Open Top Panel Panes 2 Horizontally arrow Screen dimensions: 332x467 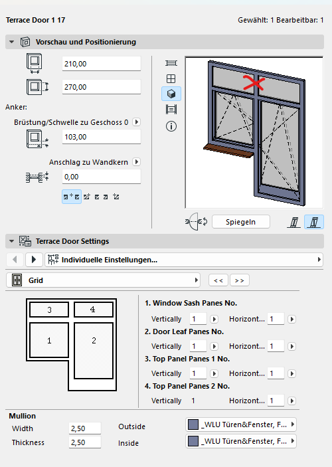[x=291, y=401]
